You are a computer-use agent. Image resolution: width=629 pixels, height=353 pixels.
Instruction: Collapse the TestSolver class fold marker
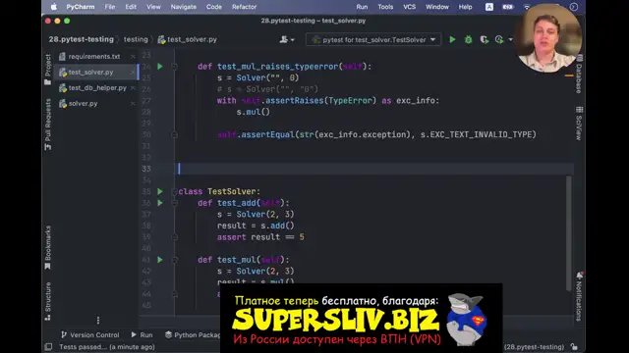click(175, 192)
